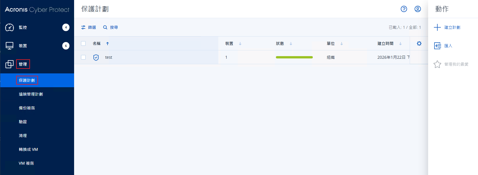Sort the 裝置 column with its arrow
Image resolution: width=478 pixels, height=175 pixels.
(240, 43)
